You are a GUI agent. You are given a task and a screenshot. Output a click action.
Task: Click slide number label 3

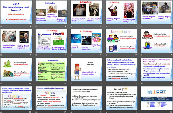coord(101,26)
